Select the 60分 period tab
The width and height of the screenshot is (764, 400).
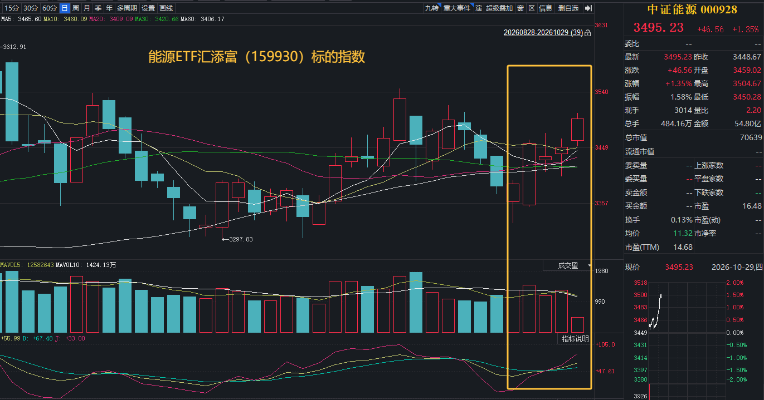click(x=49, y=8)
